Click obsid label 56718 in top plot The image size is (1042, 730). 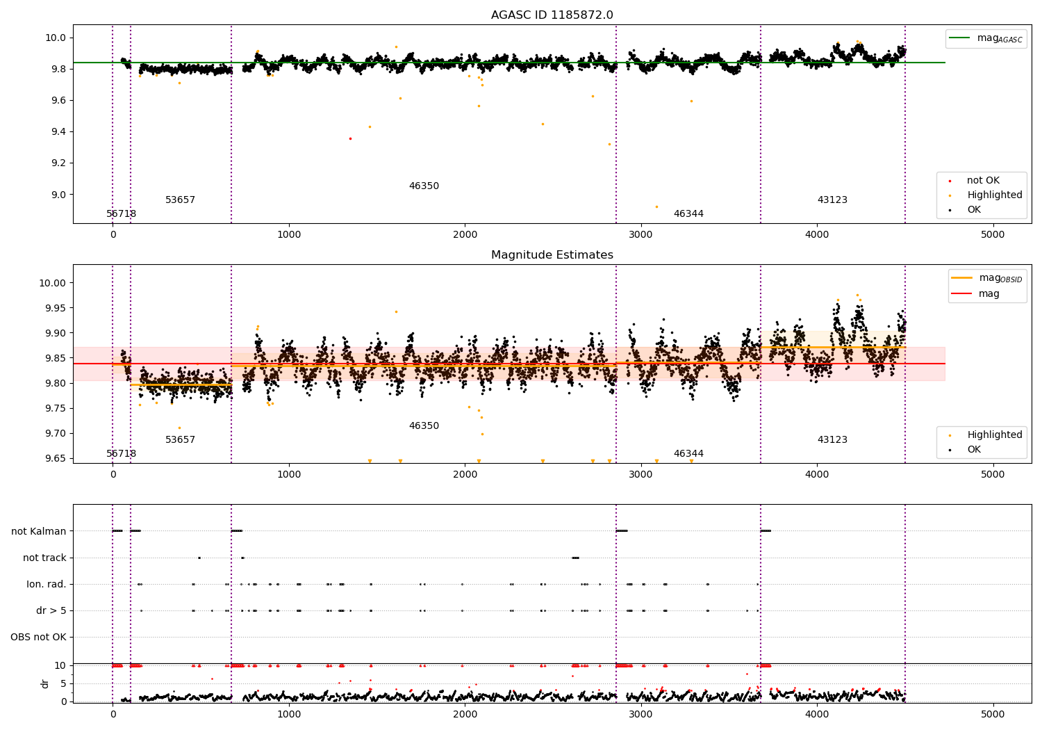[x=121, y=214]
